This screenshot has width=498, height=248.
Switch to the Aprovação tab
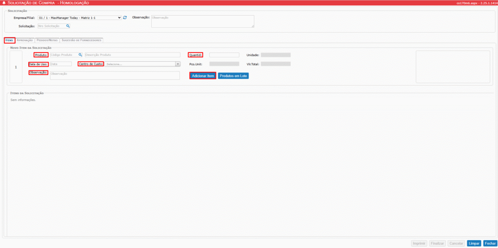(x=25, y=40)
